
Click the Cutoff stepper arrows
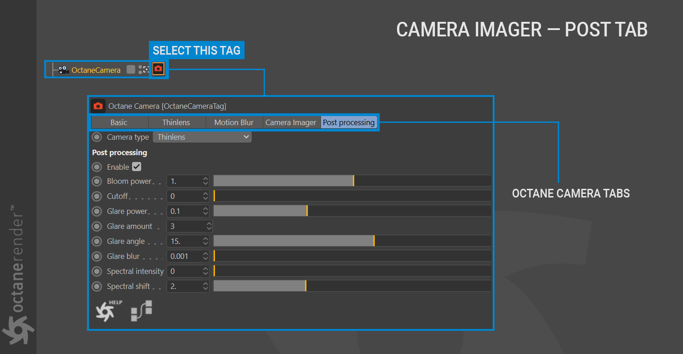205,196
